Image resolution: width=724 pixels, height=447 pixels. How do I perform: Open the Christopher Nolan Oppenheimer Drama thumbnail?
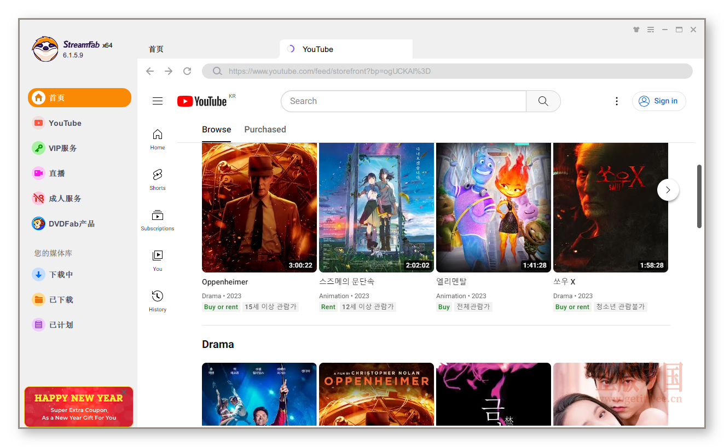(377, 394)
